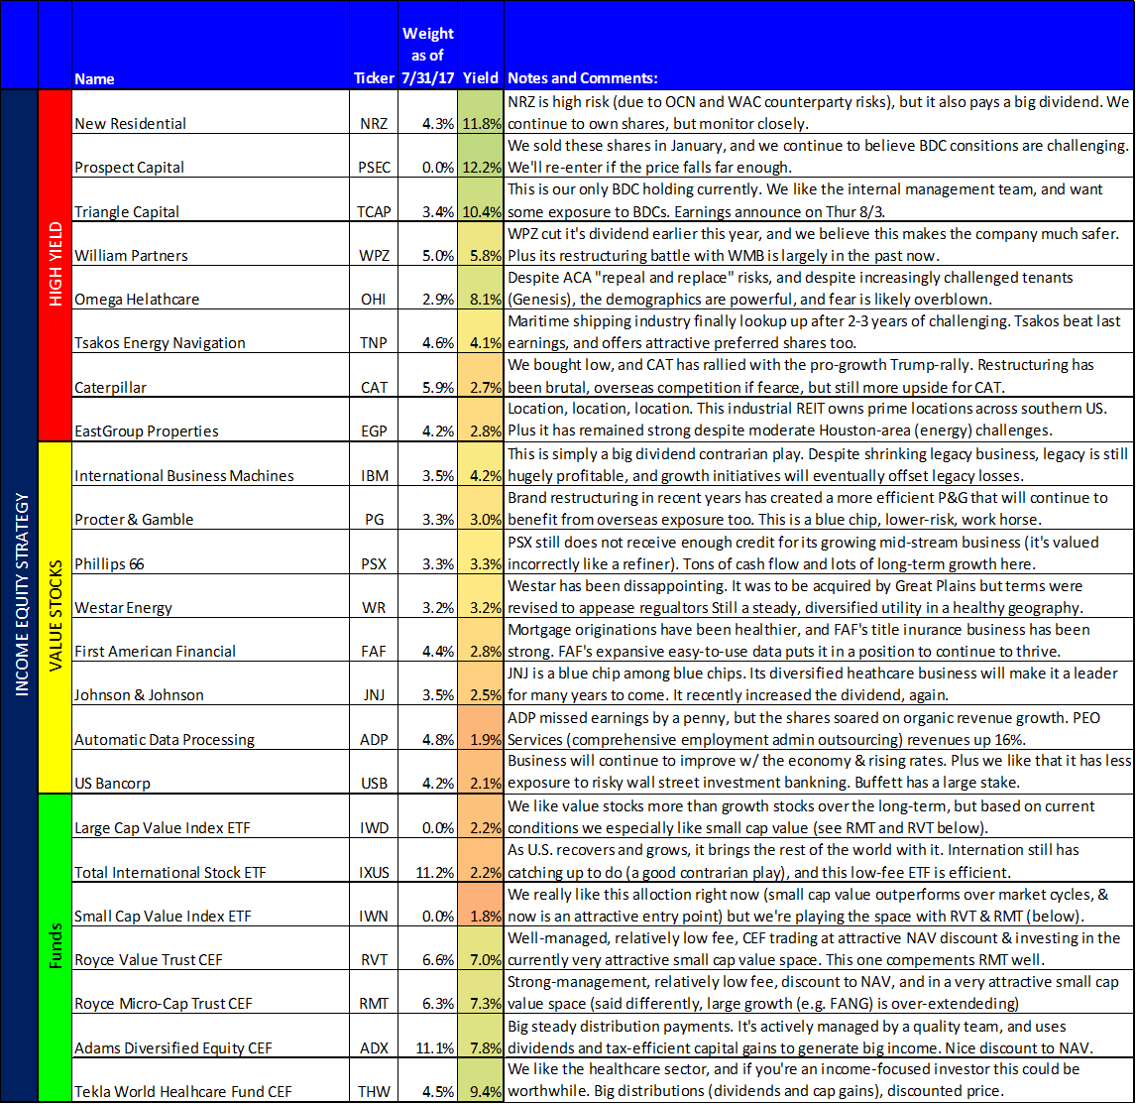Select the 'US Bancorp' name cell

click(210, 772)
